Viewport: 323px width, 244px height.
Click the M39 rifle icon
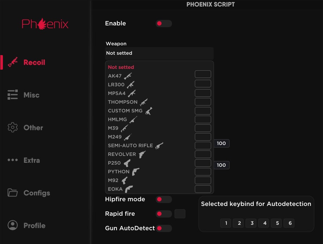pos(125,128)
